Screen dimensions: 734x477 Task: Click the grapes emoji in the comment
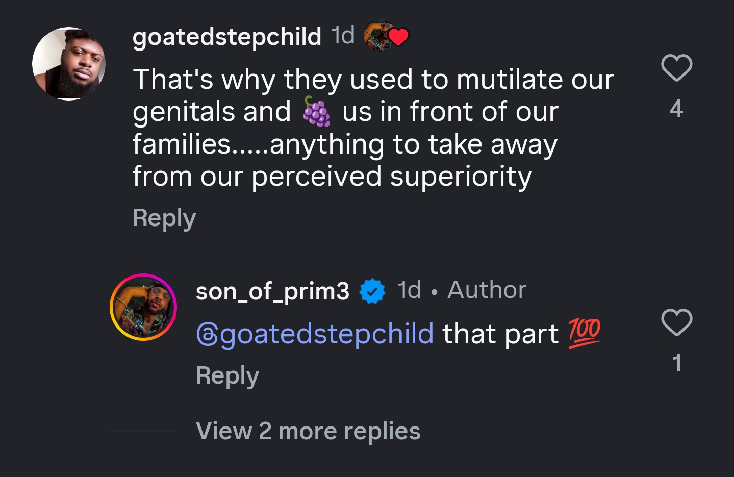click(x=316, y=112)
